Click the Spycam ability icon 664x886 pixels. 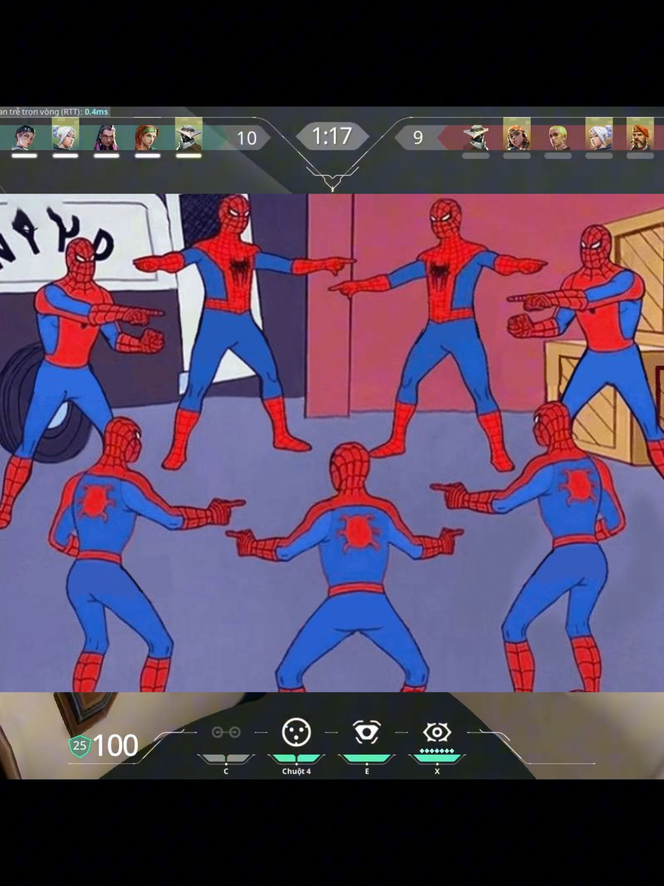(366, 732)
